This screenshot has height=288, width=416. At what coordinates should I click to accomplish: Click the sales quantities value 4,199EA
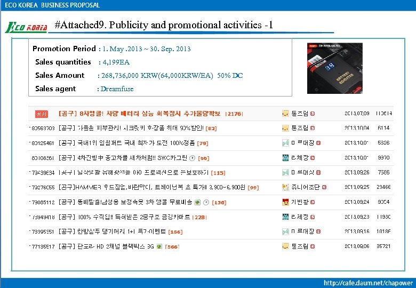116,62
